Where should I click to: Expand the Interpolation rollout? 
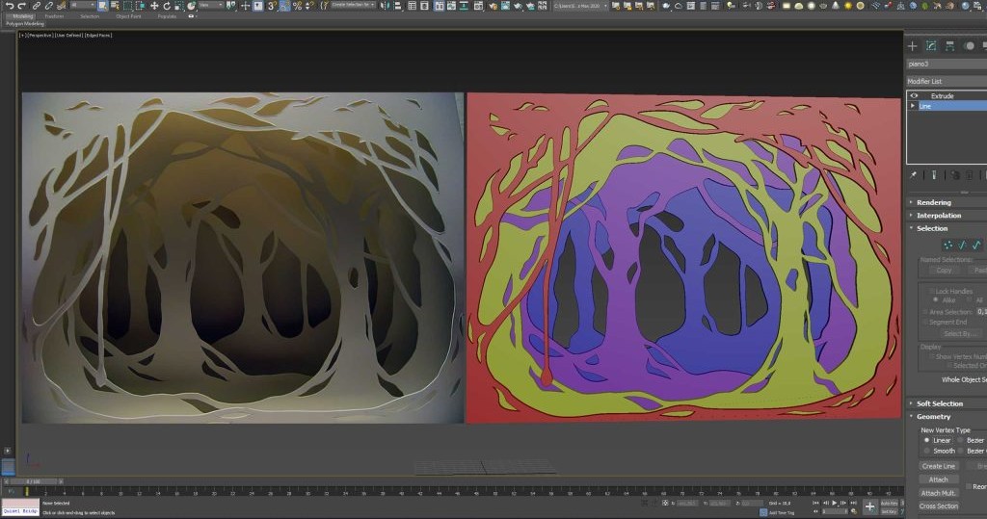(x=939, y=215)
